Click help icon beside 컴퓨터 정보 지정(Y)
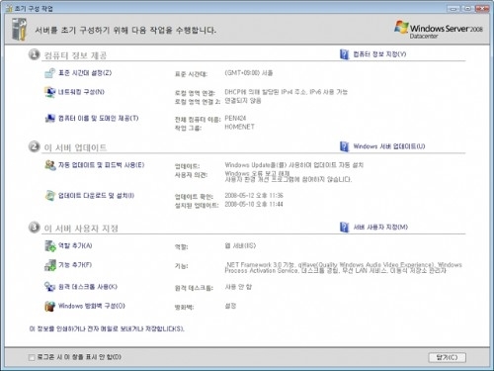Image resolution: width=494 pixels, height=371 pixels. tap(344, 54)
